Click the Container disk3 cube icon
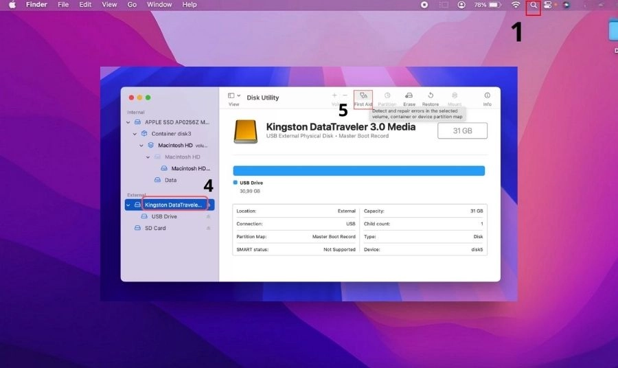Screen dimensions: 618x368 (x=144, y=134)
